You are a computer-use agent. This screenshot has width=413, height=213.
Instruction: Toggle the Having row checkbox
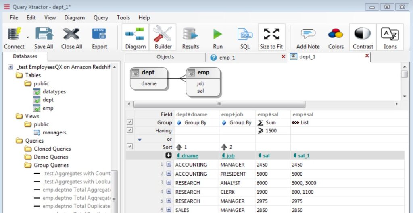click(129, 130)
